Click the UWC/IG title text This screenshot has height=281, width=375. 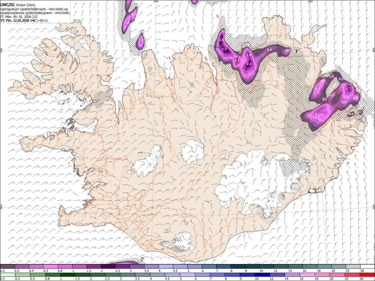pos(7,4)
